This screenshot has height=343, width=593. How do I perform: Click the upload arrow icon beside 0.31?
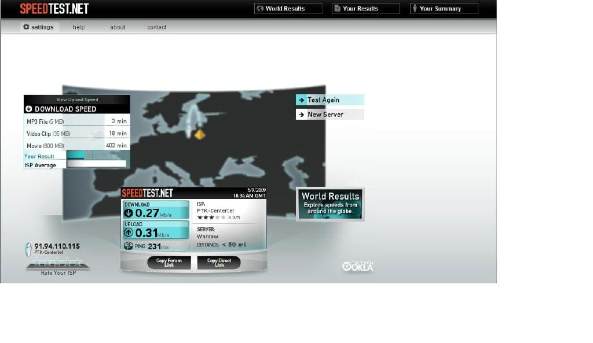pos(129,233)
